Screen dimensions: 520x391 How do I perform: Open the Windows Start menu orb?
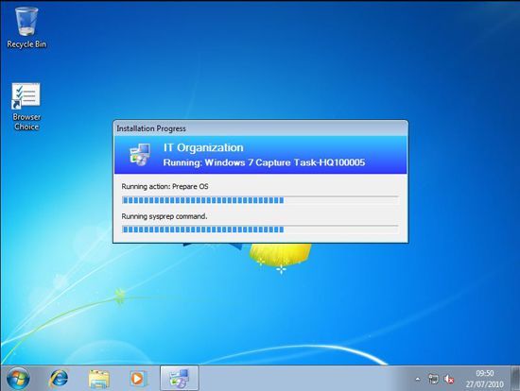(18, 379)
